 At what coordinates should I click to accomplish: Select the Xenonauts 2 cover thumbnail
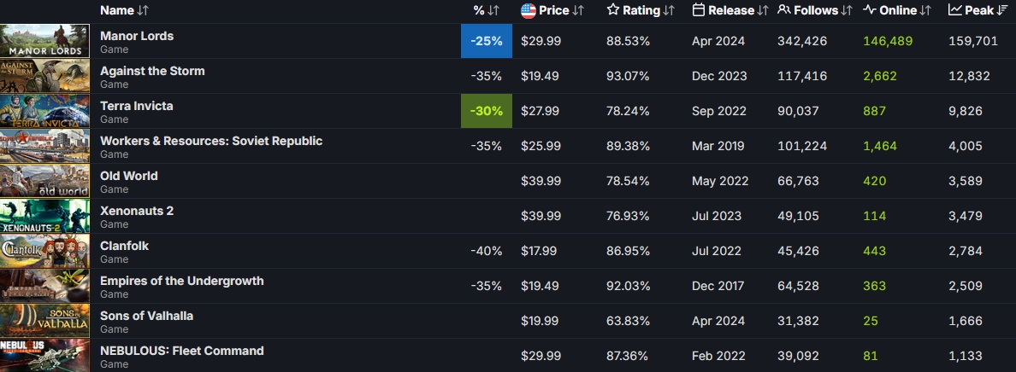click(x=44, y=216)
